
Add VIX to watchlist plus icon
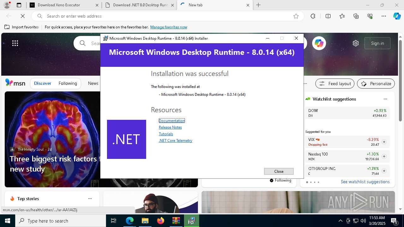(x=384, y=142)
